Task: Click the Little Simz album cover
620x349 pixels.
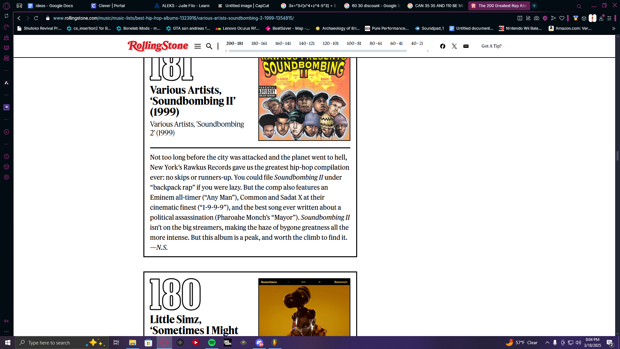Action: (x=304, y=307)
